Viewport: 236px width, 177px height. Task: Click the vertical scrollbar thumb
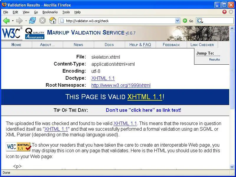point(232,70)
